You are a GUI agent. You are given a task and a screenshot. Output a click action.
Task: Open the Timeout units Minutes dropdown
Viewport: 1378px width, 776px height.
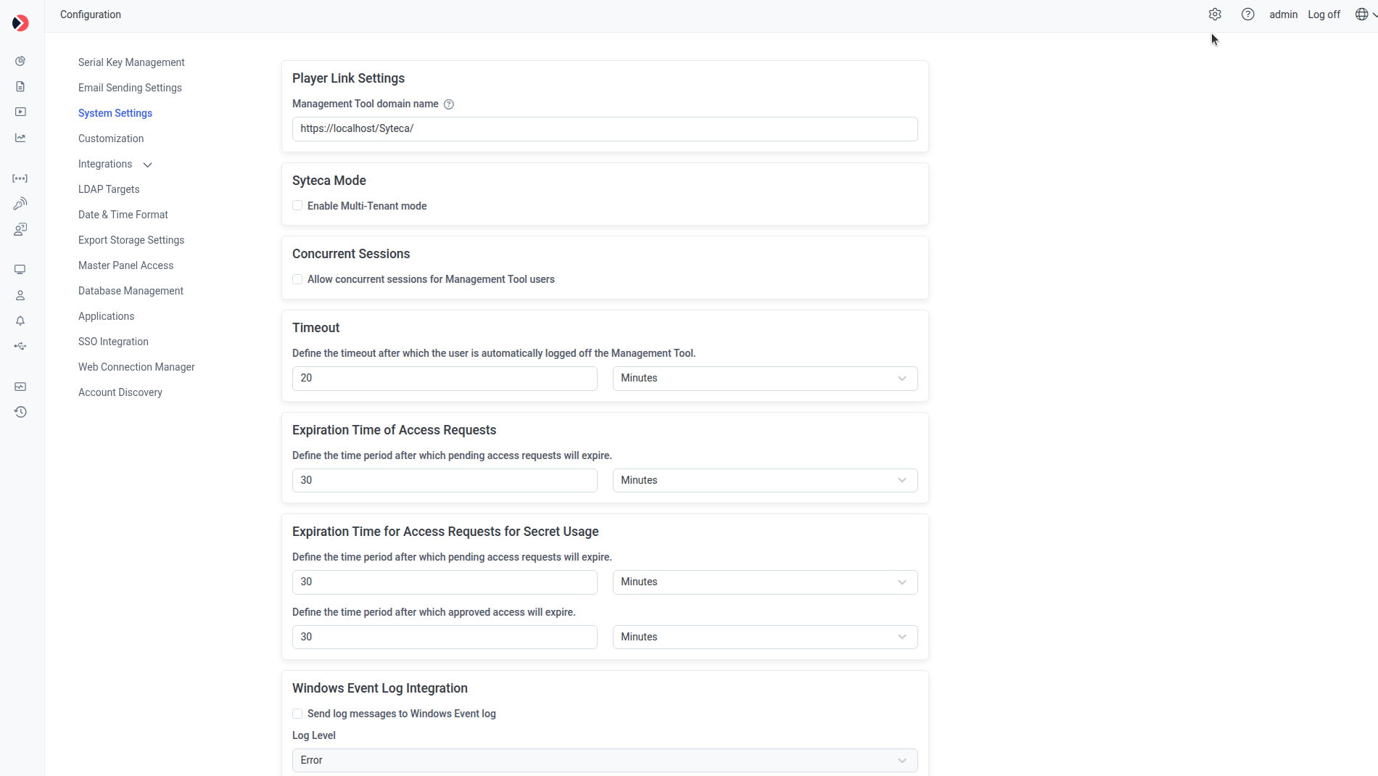pyautogui.click(x=765, y=379)
